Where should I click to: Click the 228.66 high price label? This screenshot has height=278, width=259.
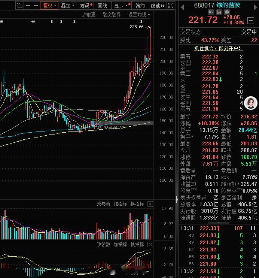coord(137,27)
